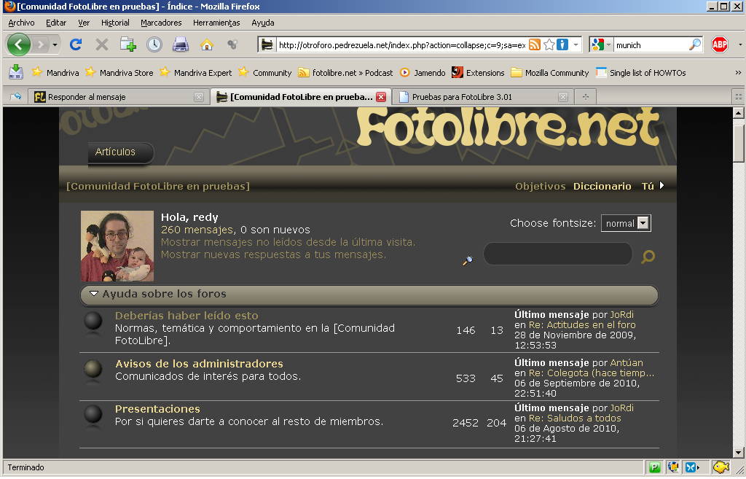Click the green P status bar icon
Viewport: 746px width, 479px height.
655,467
